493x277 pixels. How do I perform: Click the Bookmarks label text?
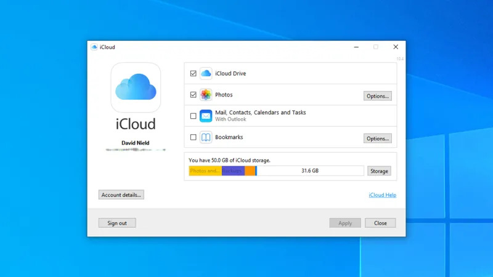click(229, 137)
